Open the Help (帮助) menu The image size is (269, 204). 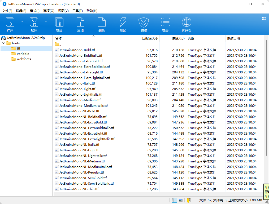click(92, 11)
